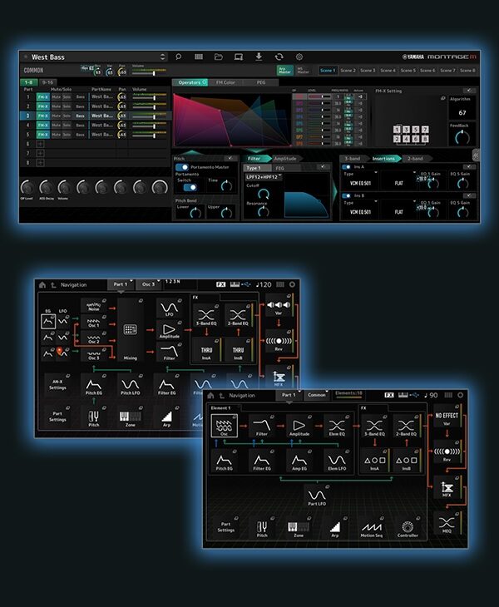Add a part in slot 6

click(40, 144)
